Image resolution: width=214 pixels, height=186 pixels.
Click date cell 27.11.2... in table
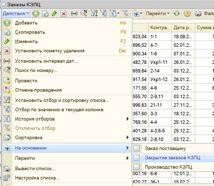click(x=183, y=105)
